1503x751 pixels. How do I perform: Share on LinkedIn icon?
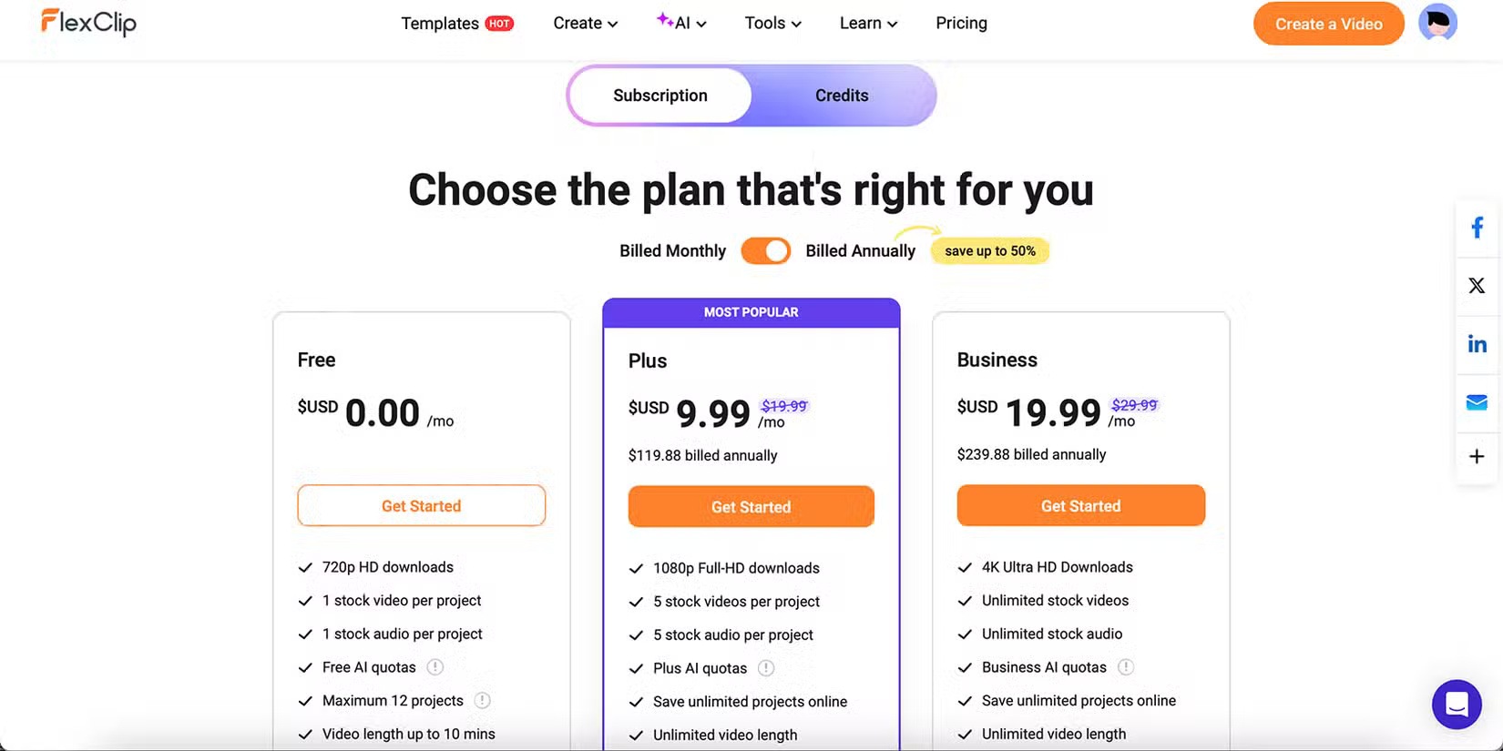tap(1477, 344)
